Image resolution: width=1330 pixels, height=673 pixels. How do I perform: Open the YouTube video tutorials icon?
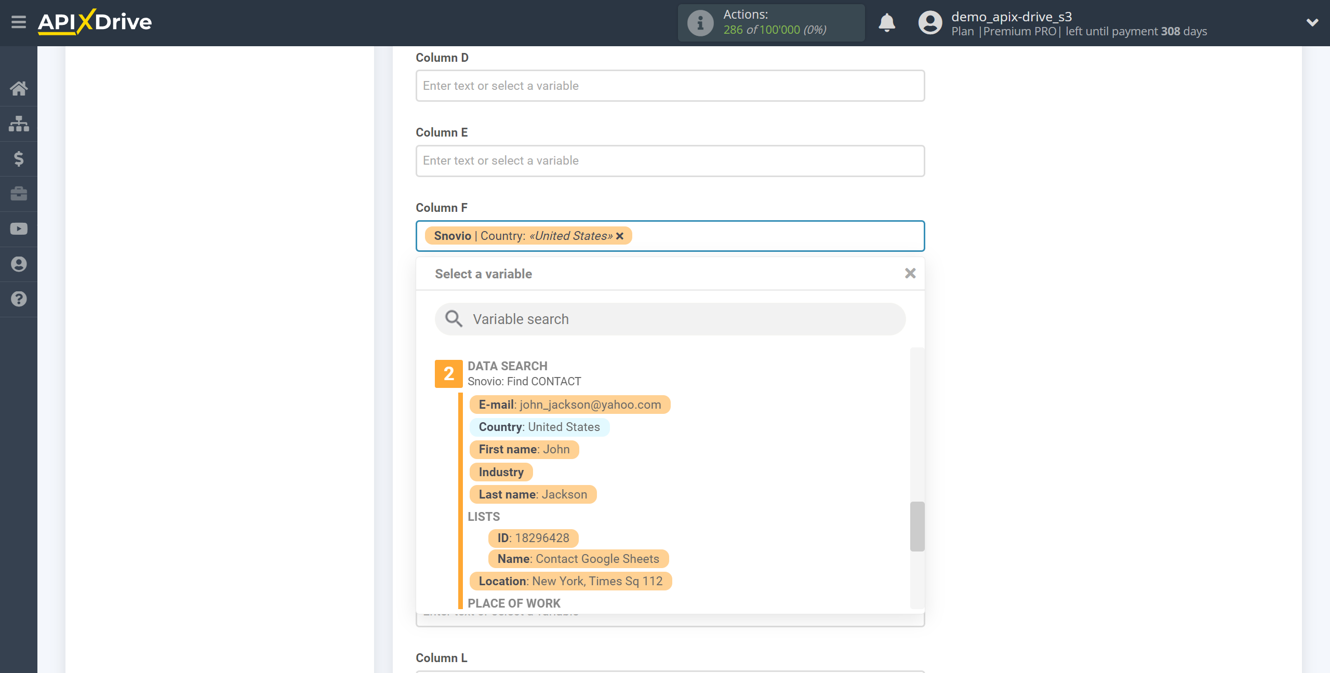(19, 229)
